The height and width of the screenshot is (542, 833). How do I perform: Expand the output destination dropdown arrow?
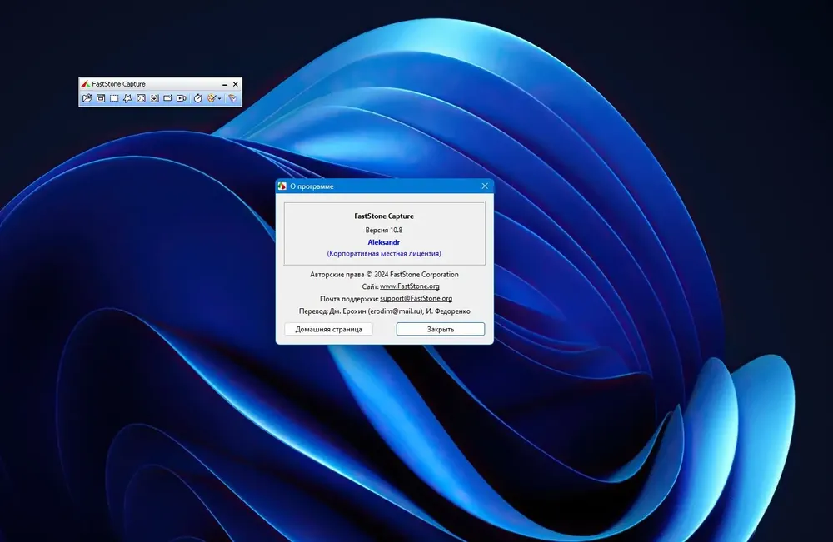[219, 99]
